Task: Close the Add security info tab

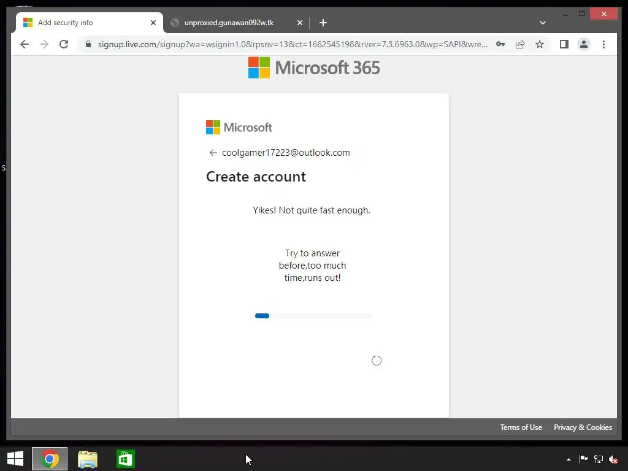Action: pyautogui.click(x=153, y=23)
